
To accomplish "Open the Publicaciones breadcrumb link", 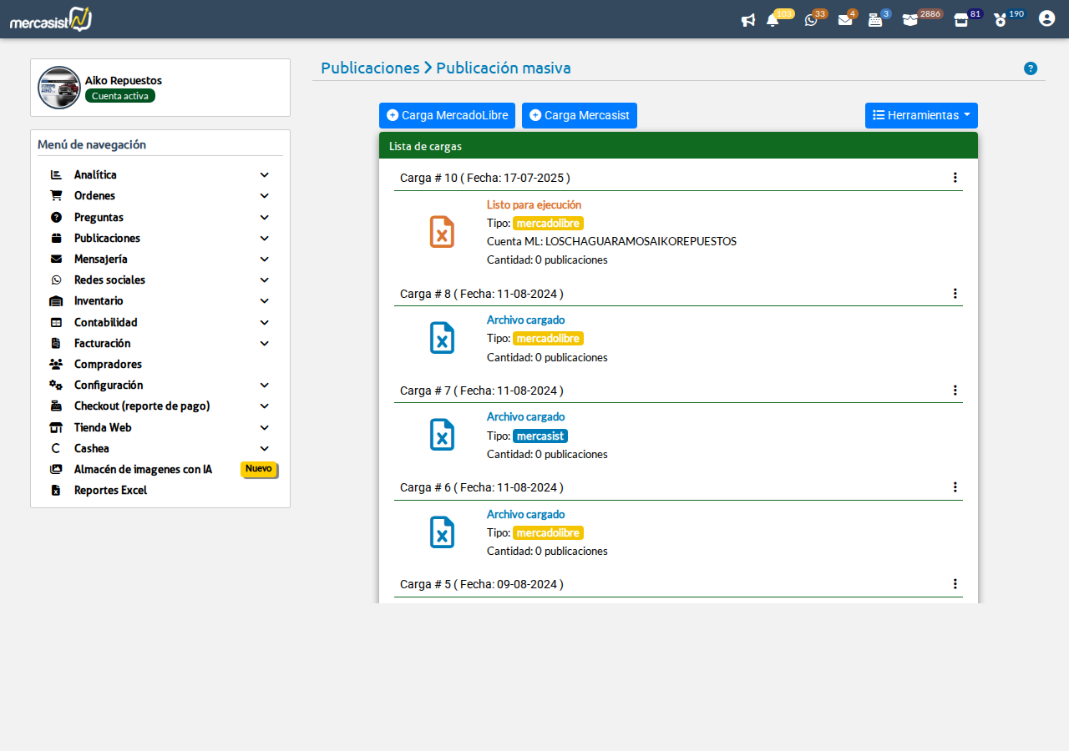I will [x=370, y=68].
